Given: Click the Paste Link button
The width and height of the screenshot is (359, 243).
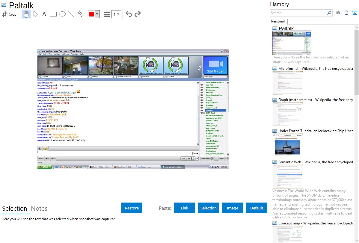Looking at the screenshot, I should point(185,208).
